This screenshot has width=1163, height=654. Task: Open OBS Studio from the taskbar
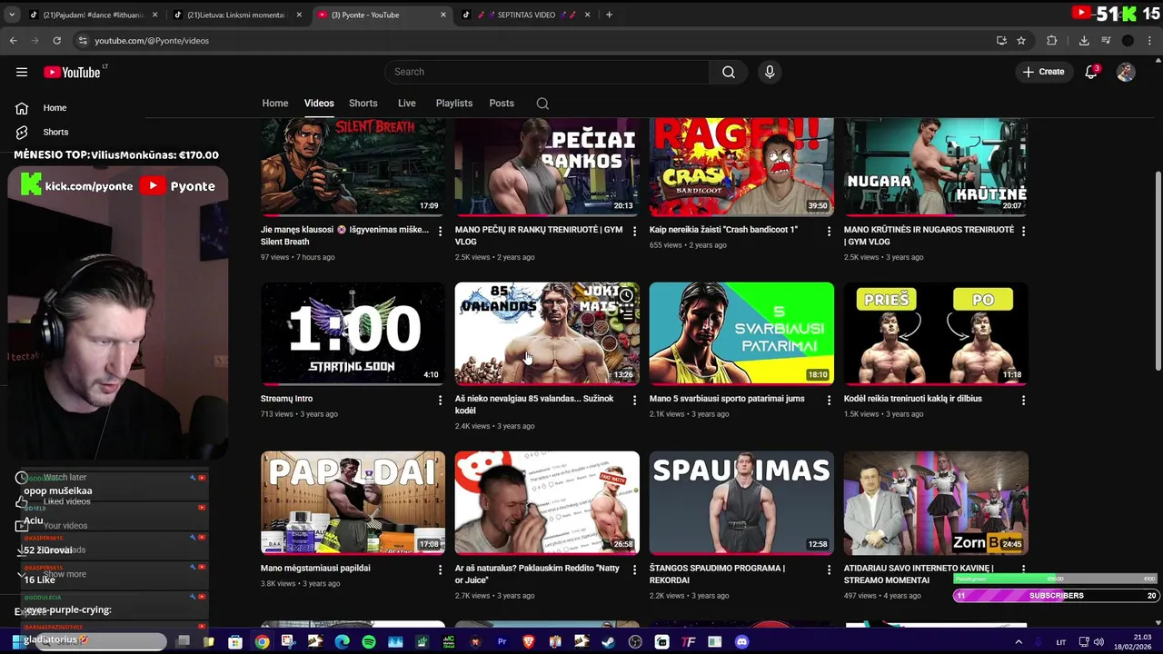tap(635, 642)
